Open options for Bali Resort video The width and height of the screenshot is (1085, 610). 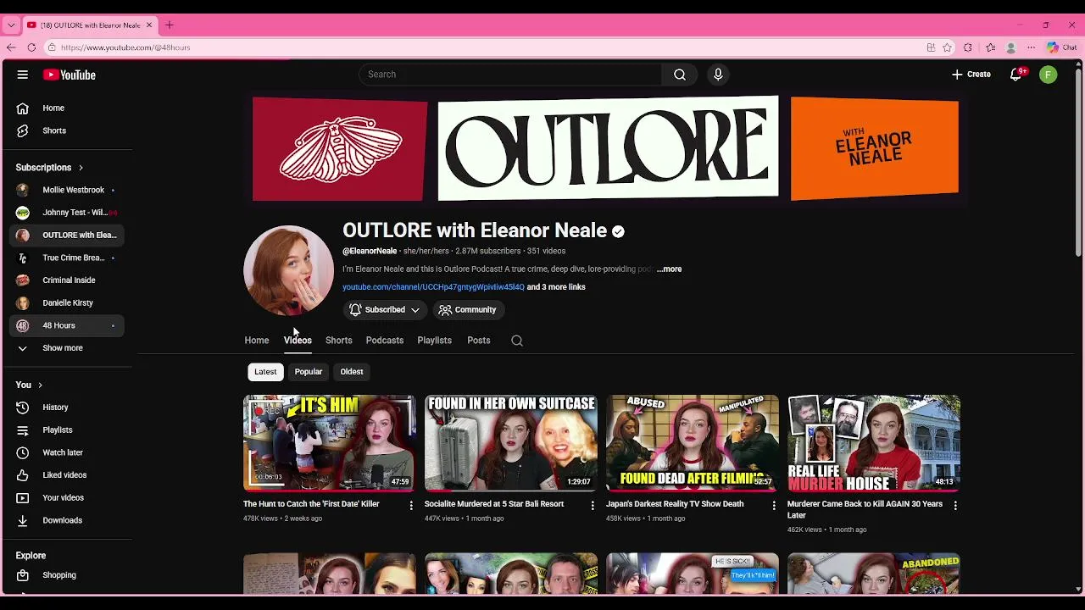(x=593, y=505)
